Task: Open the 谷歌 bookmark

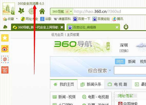Action: [46, 19]
